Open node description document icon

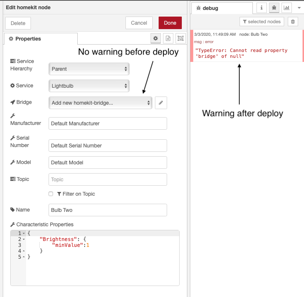pyautogui.click(x=168, y=38)
